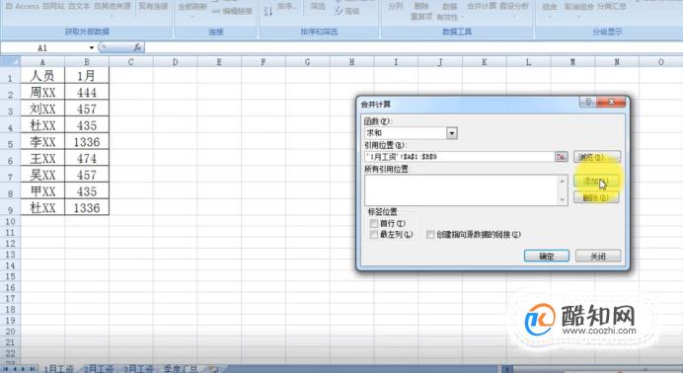Click the 所有引用位置 list box
Screen dimensions: 683x373
[x=461, y=190]
